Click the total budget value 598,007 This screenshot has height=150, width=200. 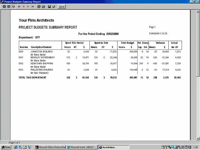click(x=133, y=78)
